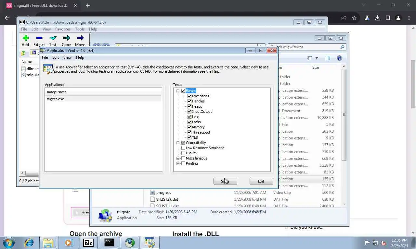Click the Extract icon in 7-Zip toolbar
This screenshot has width=416, height=249.
(x=39, y=38)
